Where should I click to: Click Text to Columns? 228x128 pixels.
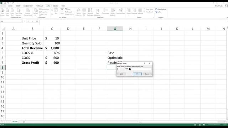(78, 12)
